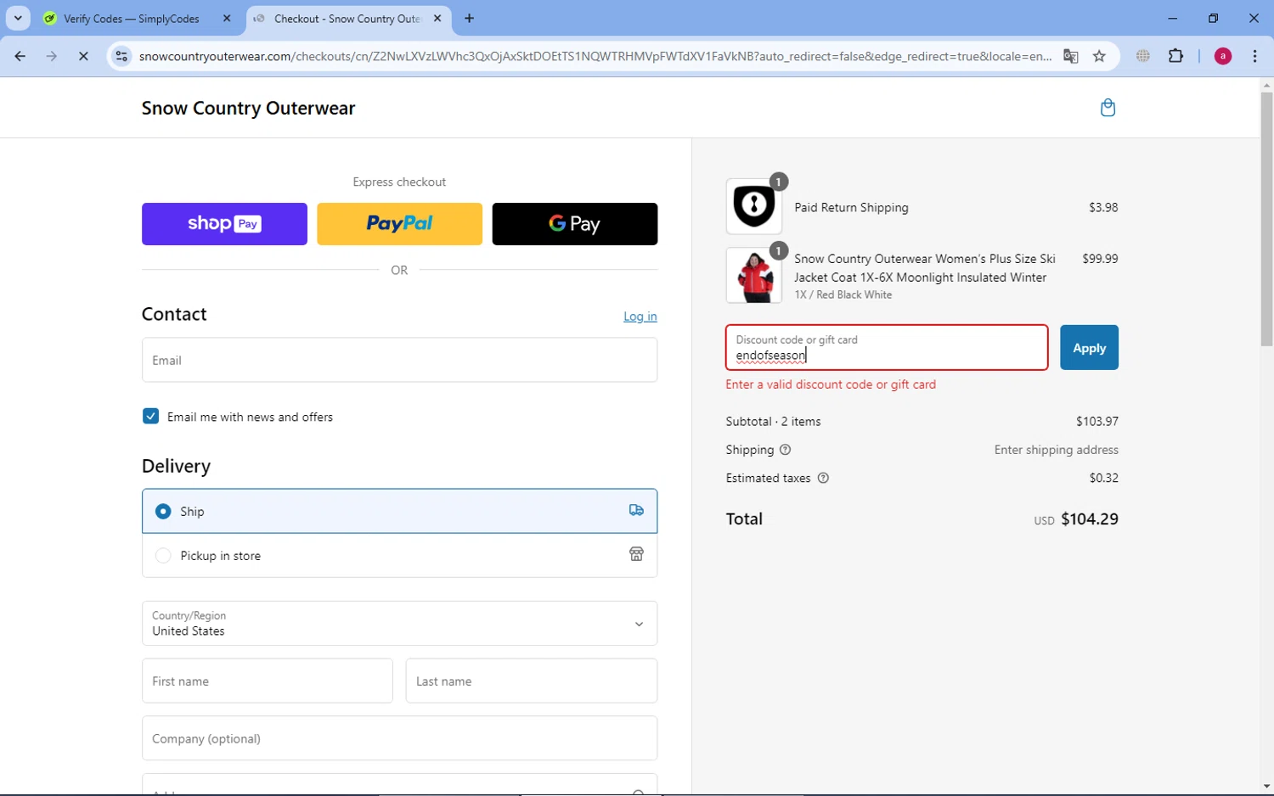
Task: Click the Log in link
Action: coord(640,316)
